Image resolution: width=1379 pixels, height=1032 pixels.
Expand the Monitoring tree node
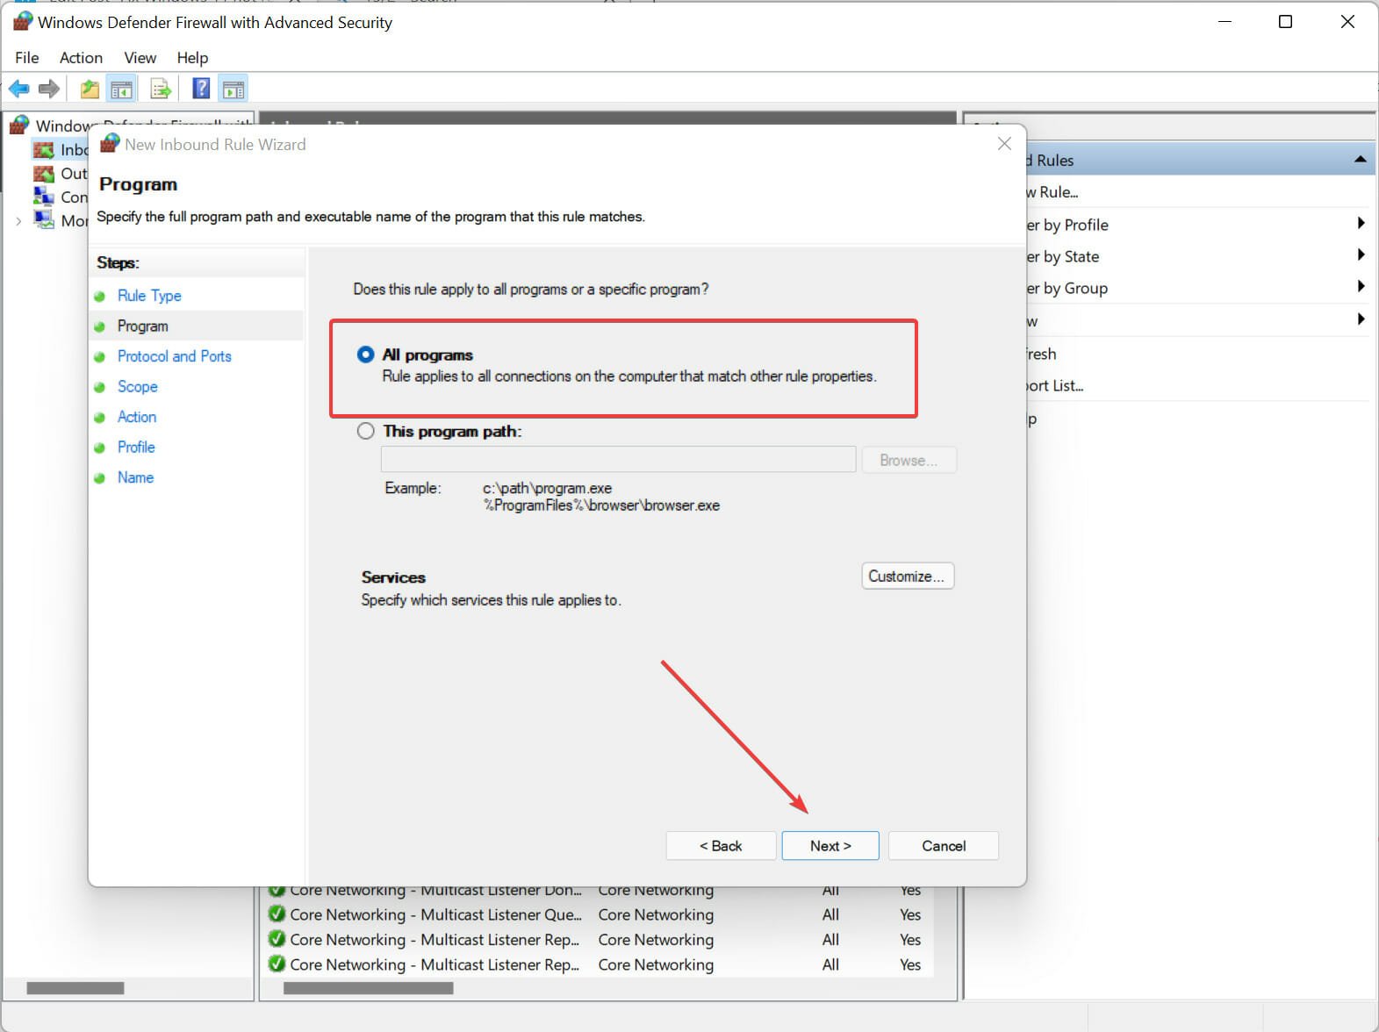18,221
